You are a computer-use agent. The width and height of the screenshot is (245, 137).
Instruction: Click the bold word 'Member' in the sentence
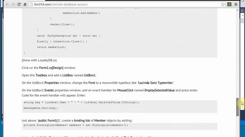(x=100, y=121)
